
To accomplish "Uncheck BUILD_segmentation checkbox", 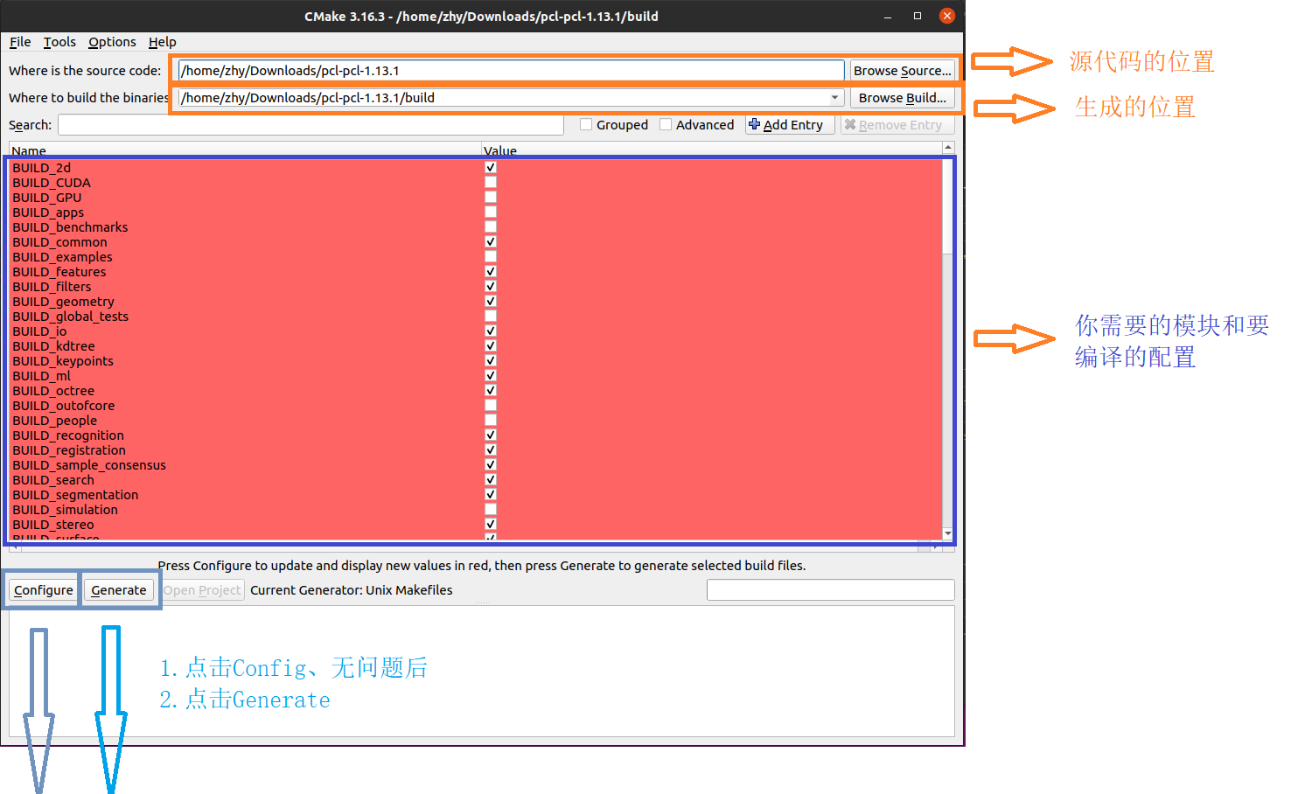I will (x=491, y=495).
